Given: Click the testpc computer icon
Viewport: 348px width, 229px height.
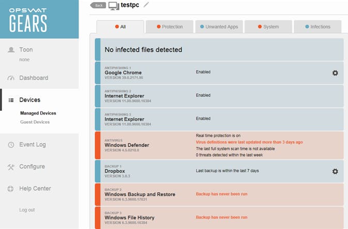Looking at the screenshot, I should [x=114, y=6].
